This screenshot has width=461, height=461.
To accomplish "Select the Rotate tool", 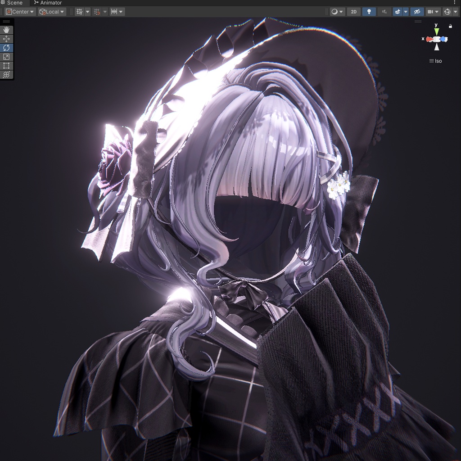I will [x=6, y=48].
